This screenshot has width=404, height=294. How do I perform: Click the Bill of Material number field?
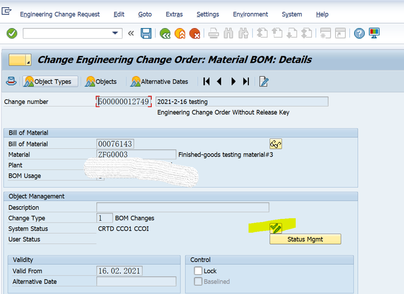[115, 144]
